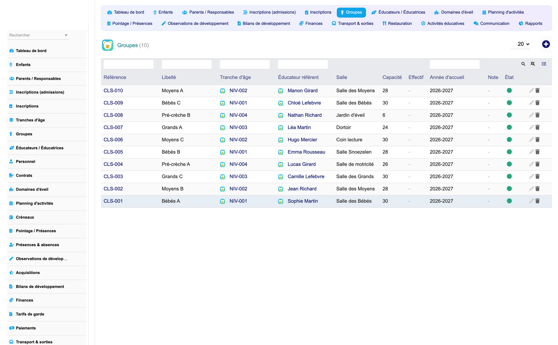This screenshot has width=558, height=345.
Task: Open educator Emma Rousseau link
Action: coord(306,152)
